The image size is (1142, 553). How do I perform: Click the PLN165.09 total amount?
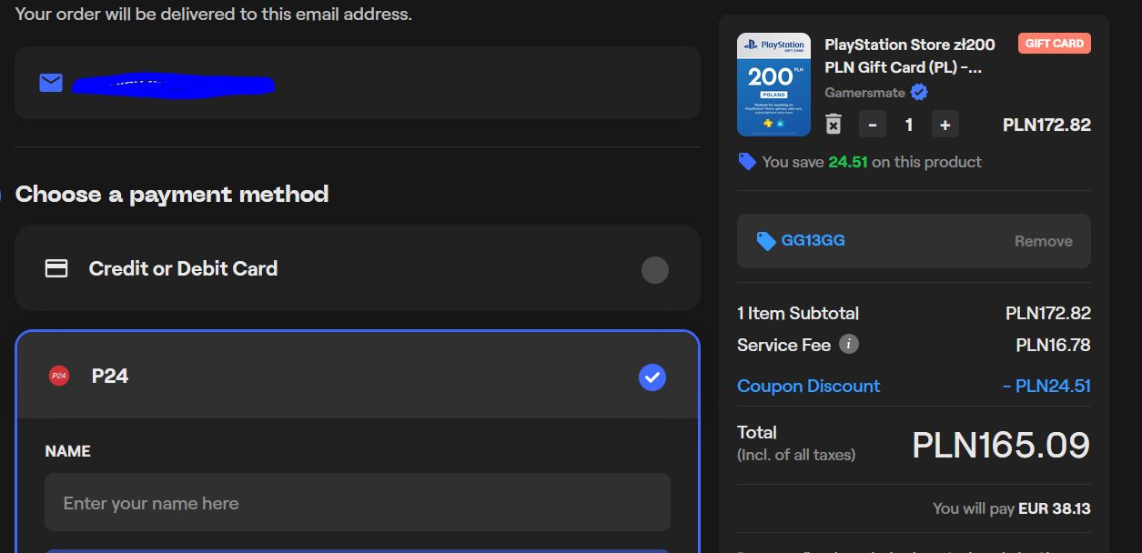coord(1001,445)
